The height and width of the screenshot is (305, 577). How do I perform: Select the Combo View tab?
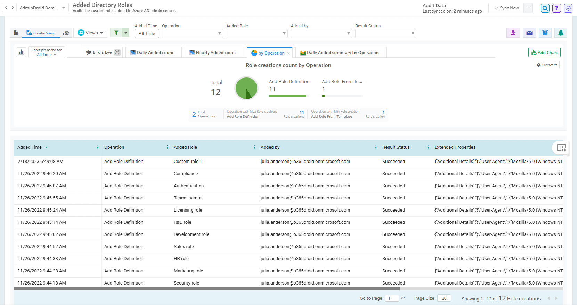pos(41,33)
